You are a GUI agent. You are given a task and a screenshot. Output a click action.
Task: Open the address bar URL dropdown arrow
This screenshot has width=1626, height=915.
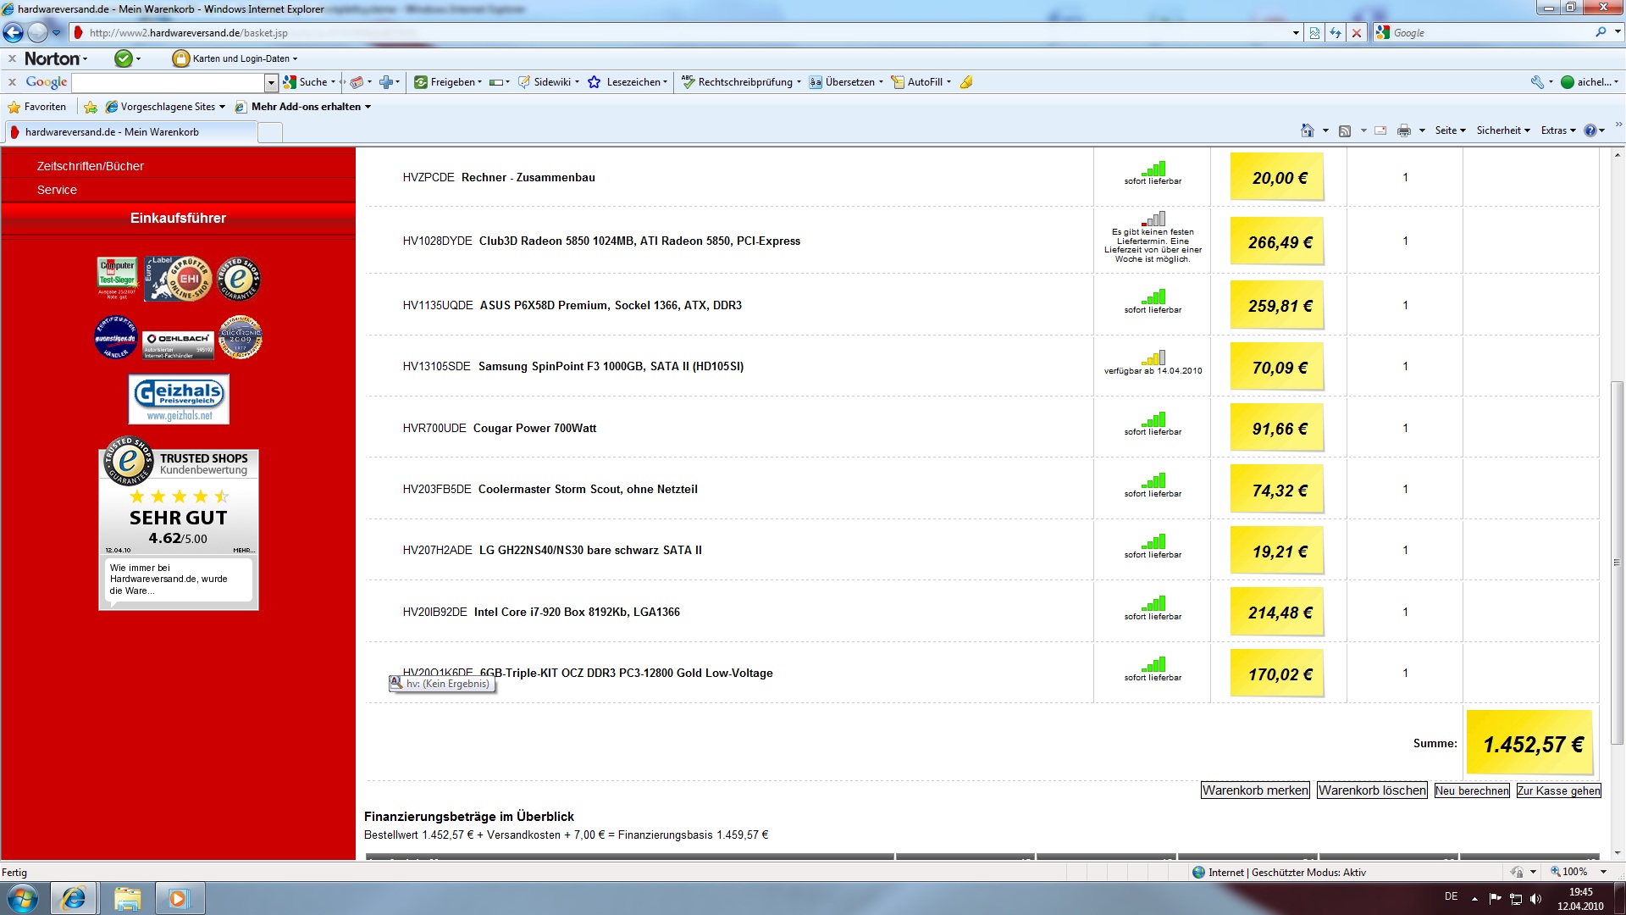tap(1296, 33)
